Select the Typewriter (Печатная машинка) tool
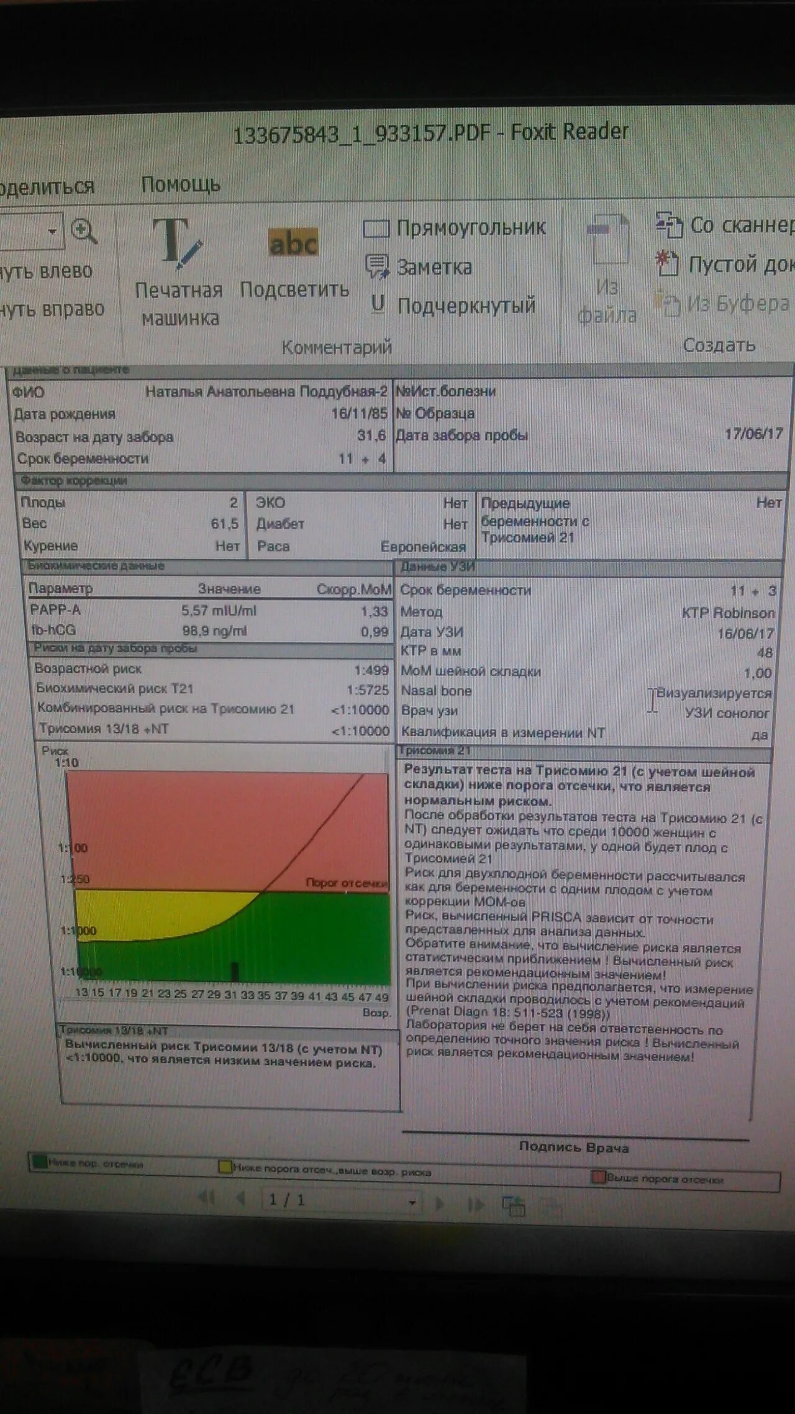The image size is (795, 1414). (x=179, y=271)
